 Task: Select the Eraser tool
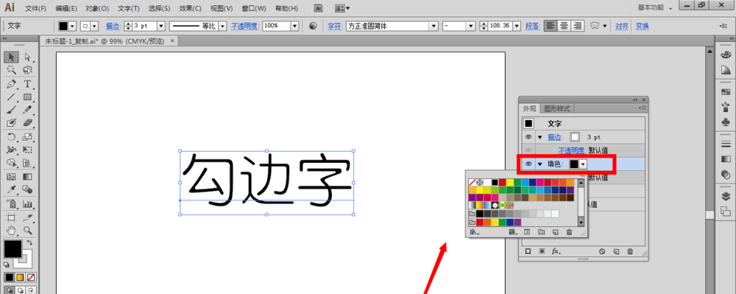point(27,122)
